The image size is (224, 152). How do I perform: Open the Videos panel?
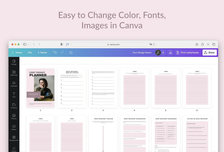point(14,128)
